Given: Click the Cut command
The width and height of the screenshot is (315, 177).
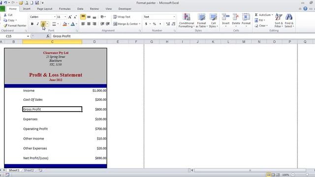Looking at the screenshot, I should (x=8, y=15).
